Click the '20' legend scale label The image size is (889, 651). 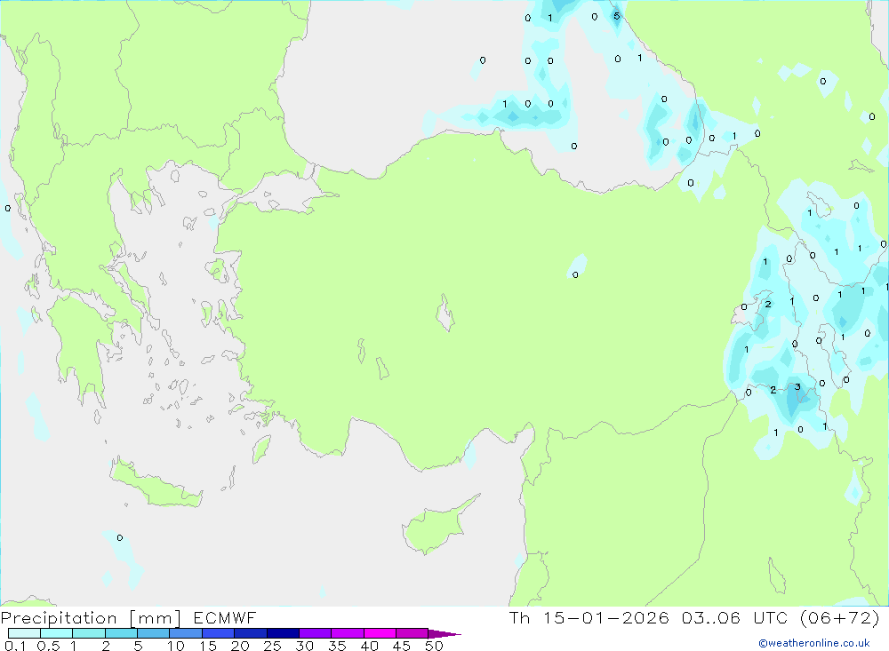[x=240, y=646]
